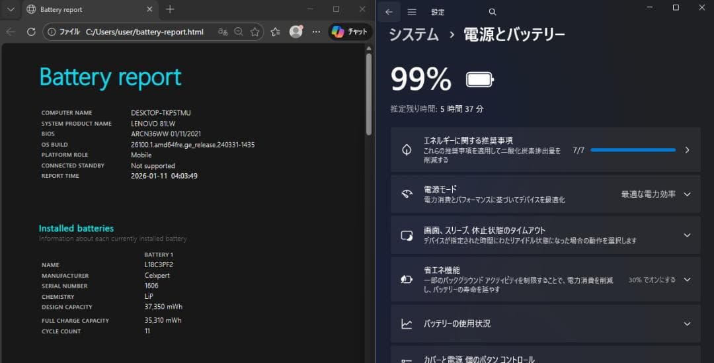The image size is (714, 363).
Task: Open a new browser tab
Action: [170, 9]
